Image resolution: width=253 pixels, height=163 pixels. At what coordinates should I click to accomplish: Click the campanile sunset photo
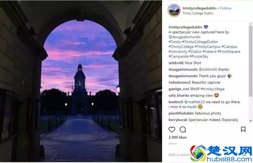81,81
